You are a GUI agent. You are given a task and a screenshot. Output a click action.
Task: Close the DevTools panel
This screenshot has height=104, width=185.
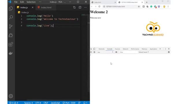(169, 49)
